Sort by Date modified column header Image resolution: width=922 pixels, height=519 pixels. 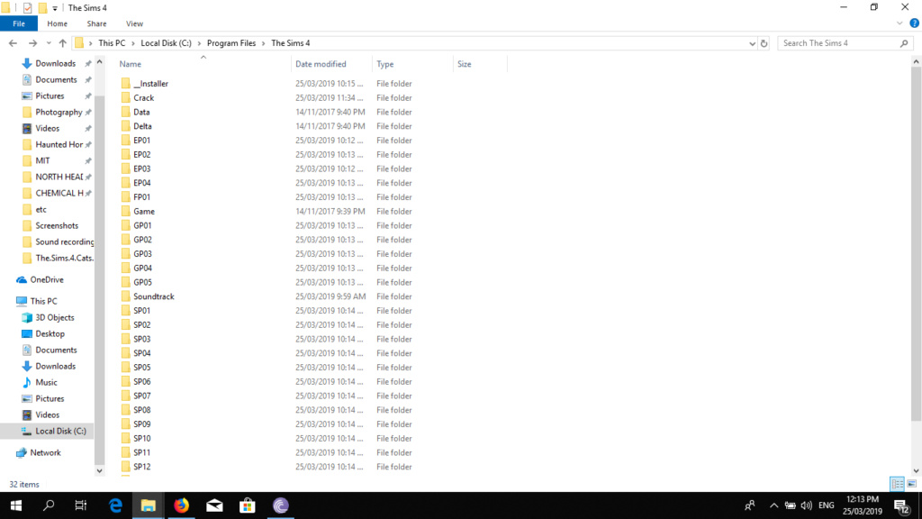click(x=331, y=64)
